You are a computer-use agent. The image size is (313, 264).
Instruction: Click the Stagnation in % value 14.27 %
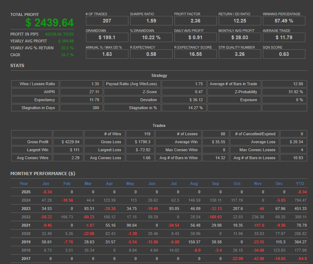click(195, 108)
